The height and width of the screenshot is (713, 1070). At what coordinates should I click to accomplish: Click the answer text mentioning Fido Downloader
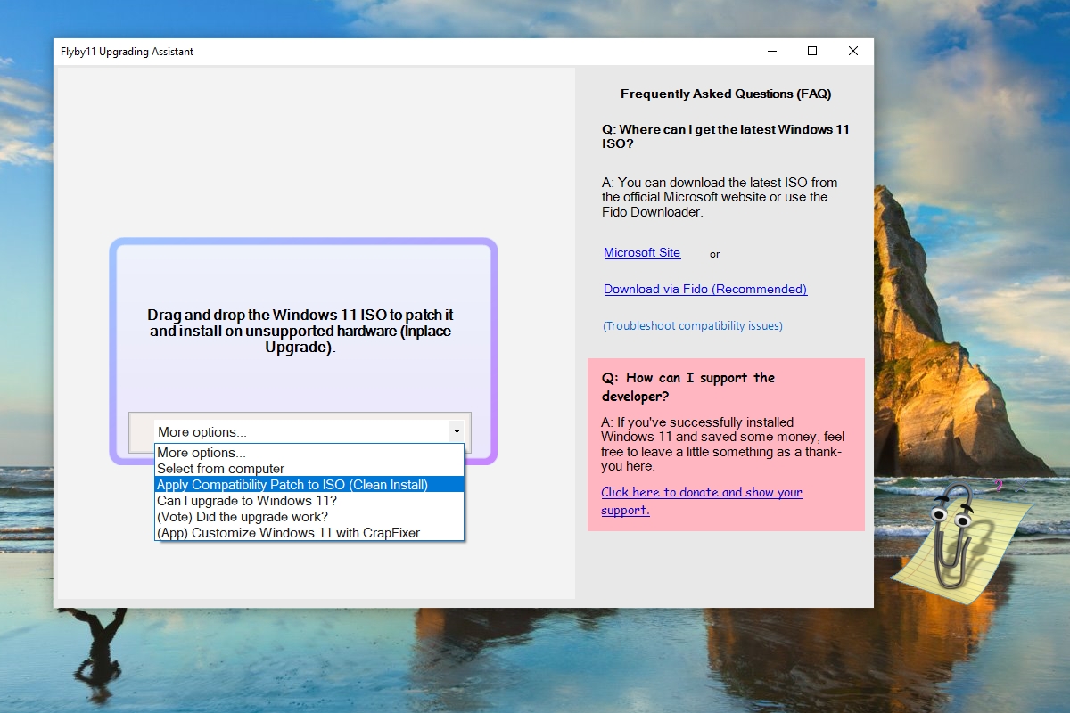coord(720,198)
